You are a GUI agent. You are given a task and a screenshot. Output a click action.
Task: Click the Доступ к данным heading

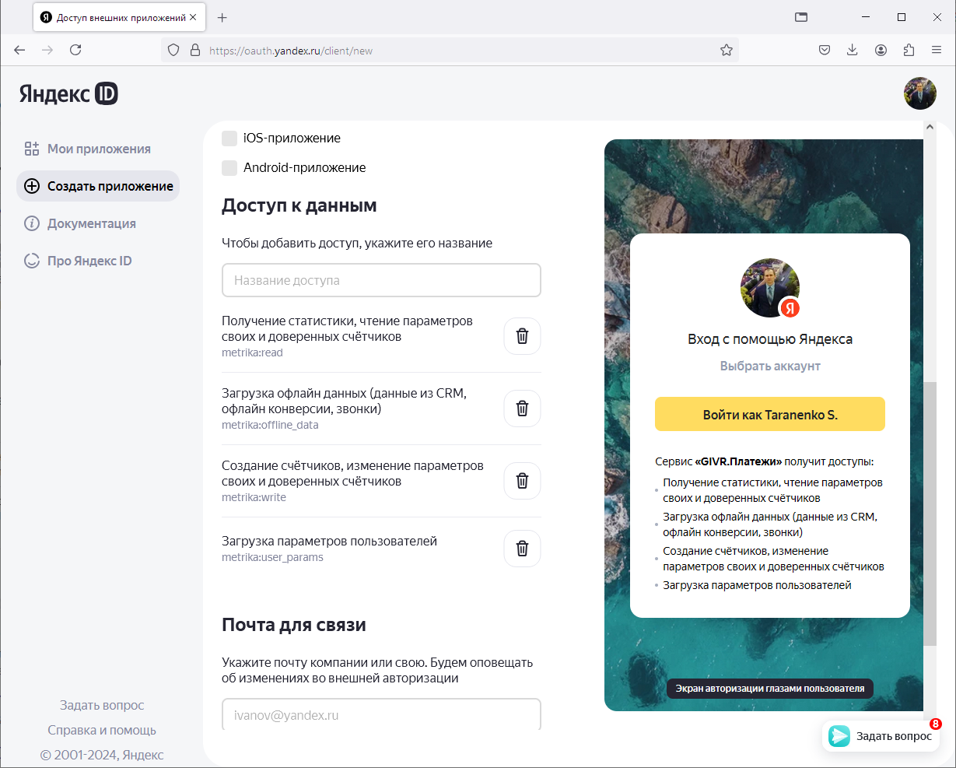click(299, 205)
